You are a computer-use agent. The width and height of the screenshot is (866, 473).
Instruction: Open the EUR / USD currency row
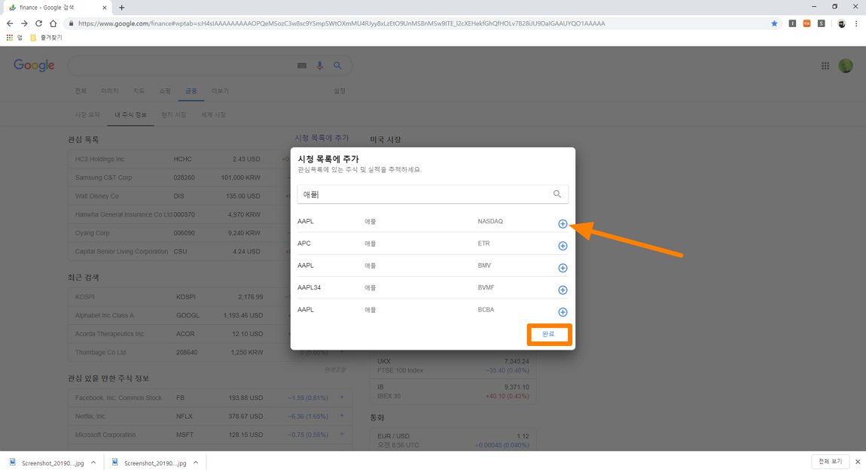(453, 440)
